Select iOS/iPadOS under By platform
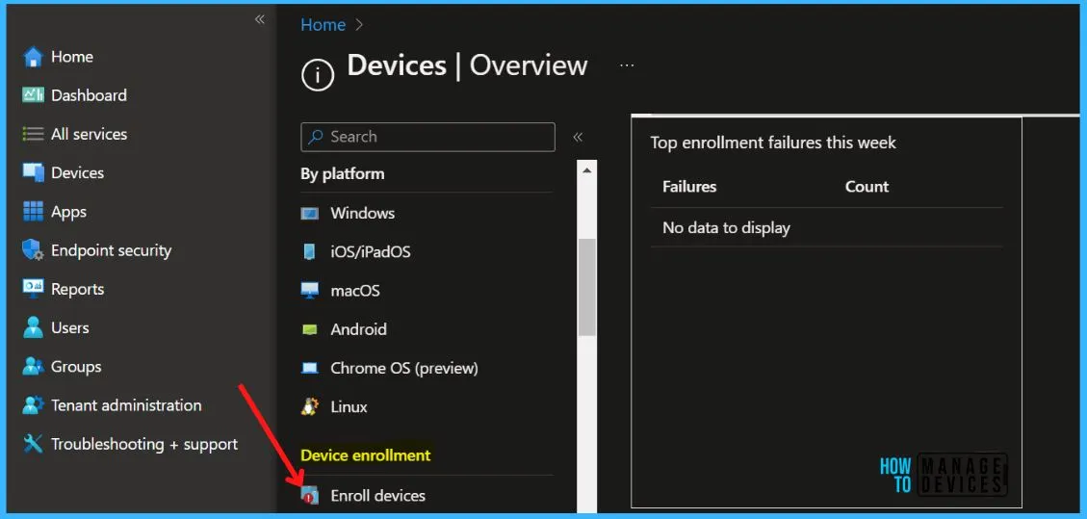This screenshot has height=519, width=1087. tap(370, 251)
